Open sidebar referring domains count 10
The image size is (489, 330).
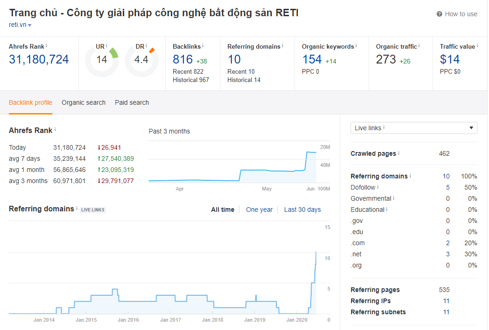click(446, 176)
